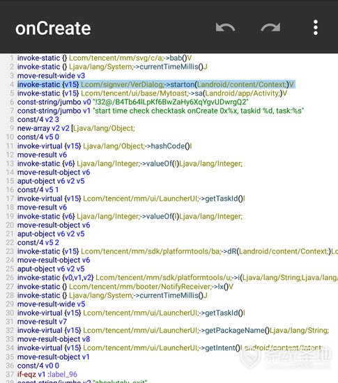Click first Integer valueOf invoke-static line
338x383 pixels.
130,164
